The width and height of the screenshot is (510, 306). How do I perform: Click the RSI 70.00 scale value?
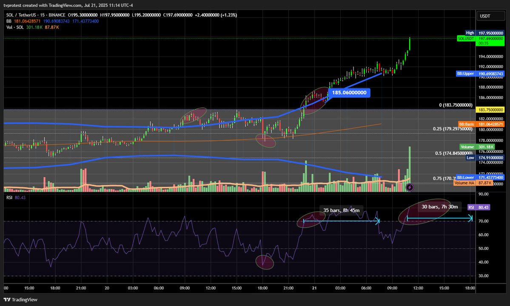[x=483, y=221]
